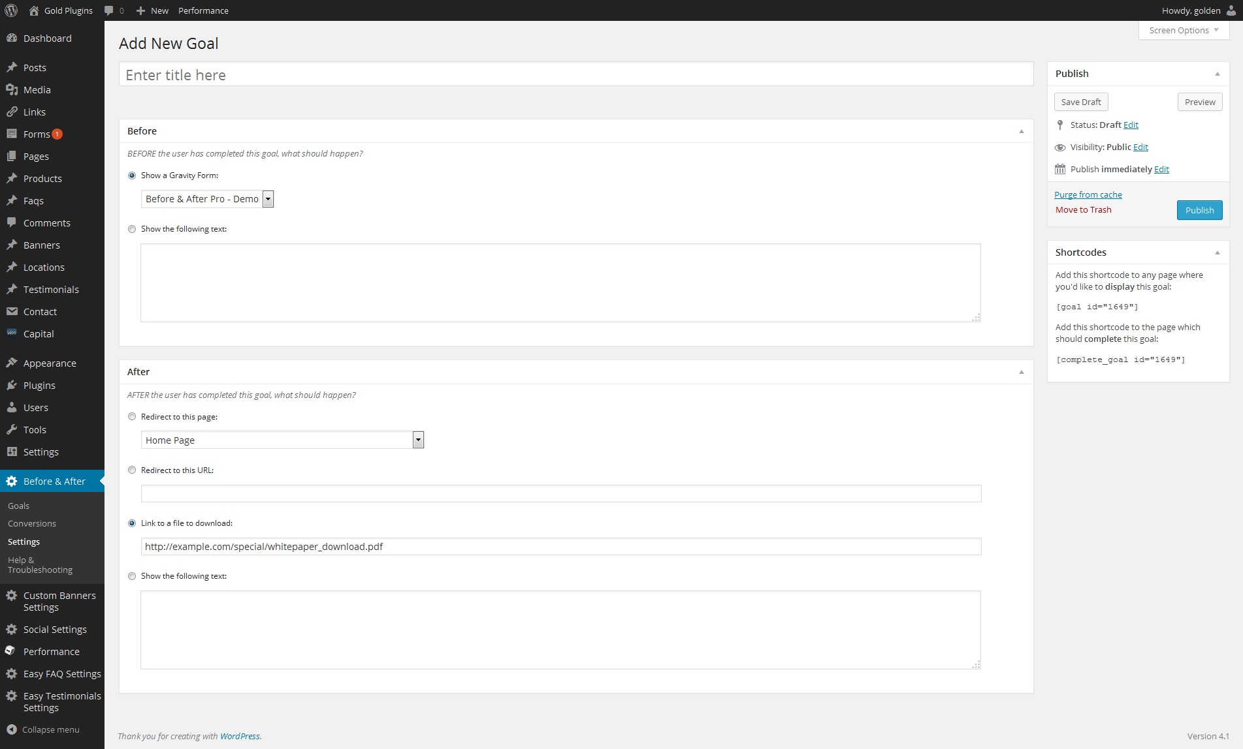Select the 'Redirect to this page' option
The width and height of the screenshot is (1243, 749).
click(132, 417)
